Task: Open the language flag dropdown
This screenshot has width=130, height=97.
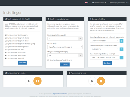Action: tap(86, 3)
